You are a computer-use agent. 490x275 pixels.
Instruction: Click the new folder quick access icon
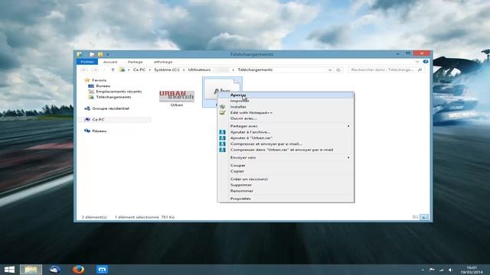tap(100, 54)
